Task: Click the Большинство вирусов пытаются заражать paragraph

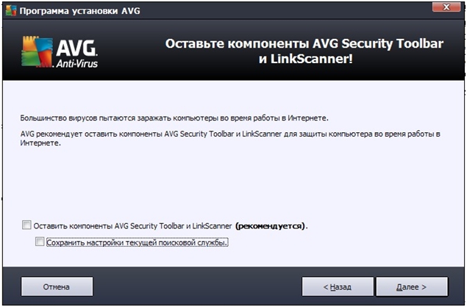Action: (x=174, y=118)
